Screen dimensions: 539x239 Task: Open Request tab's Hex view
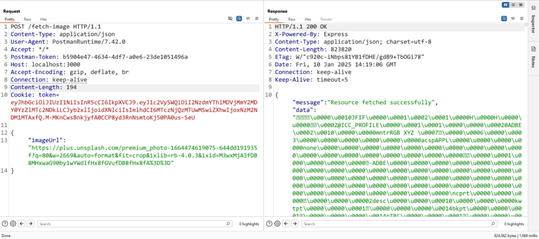click(x=43, y=19)
